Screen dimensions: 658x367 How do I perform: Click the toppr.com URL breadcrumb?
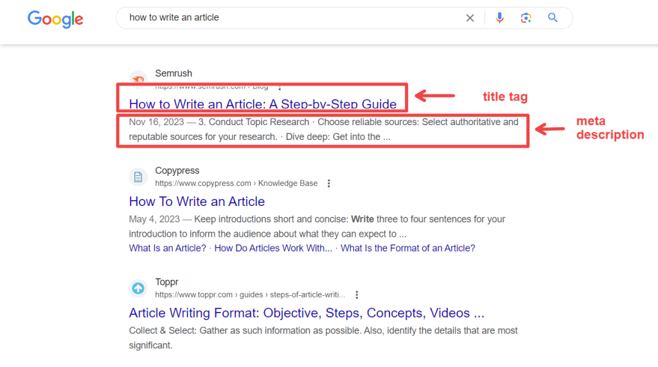click(x=250, y=295)
